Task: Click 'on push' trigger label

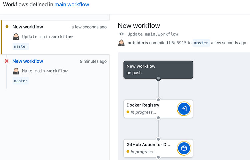Action: [x=134, y=73]
